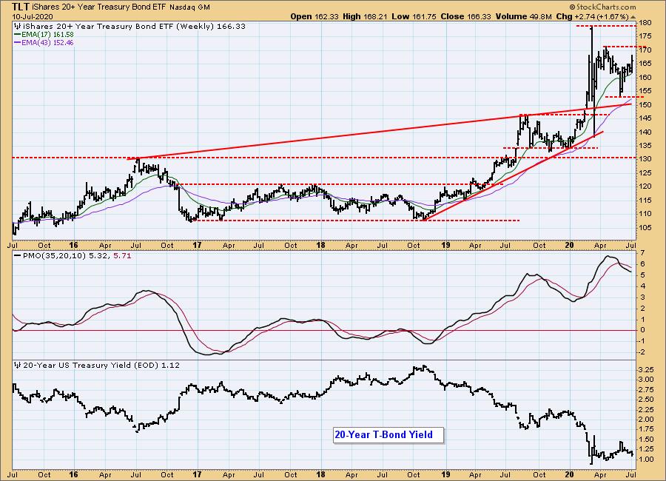Click the Open 162.33 value

point(314,16)
